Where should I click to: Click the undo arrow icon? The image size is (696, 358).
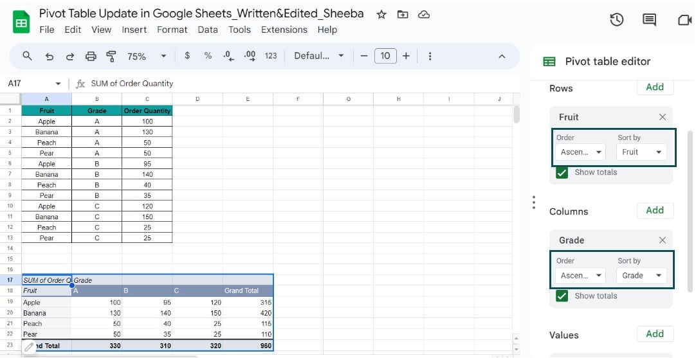click(49, 57)
